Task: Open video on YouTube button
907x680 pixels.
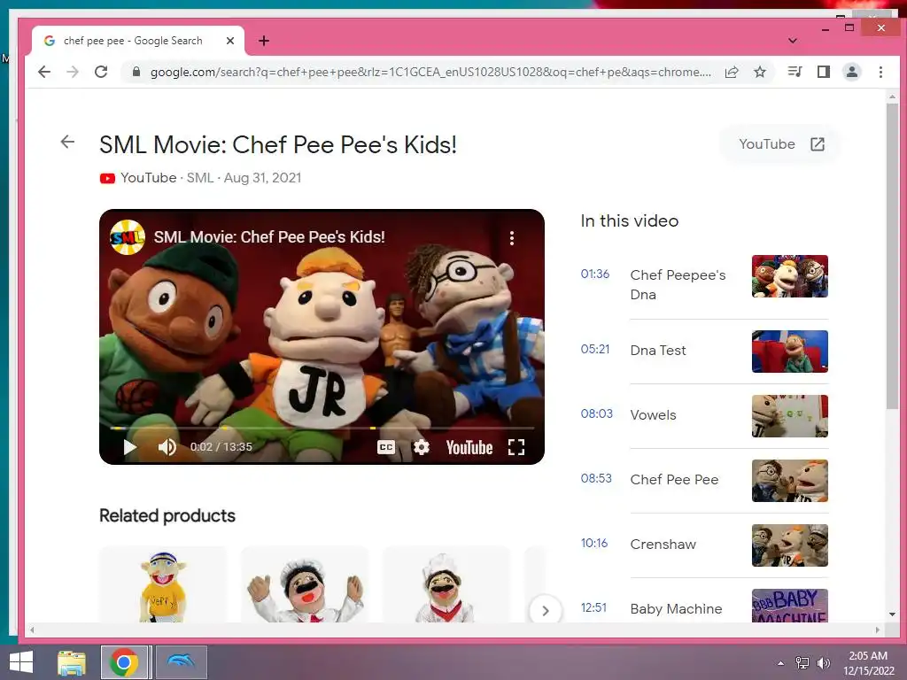Action: (x=781, y=144)
